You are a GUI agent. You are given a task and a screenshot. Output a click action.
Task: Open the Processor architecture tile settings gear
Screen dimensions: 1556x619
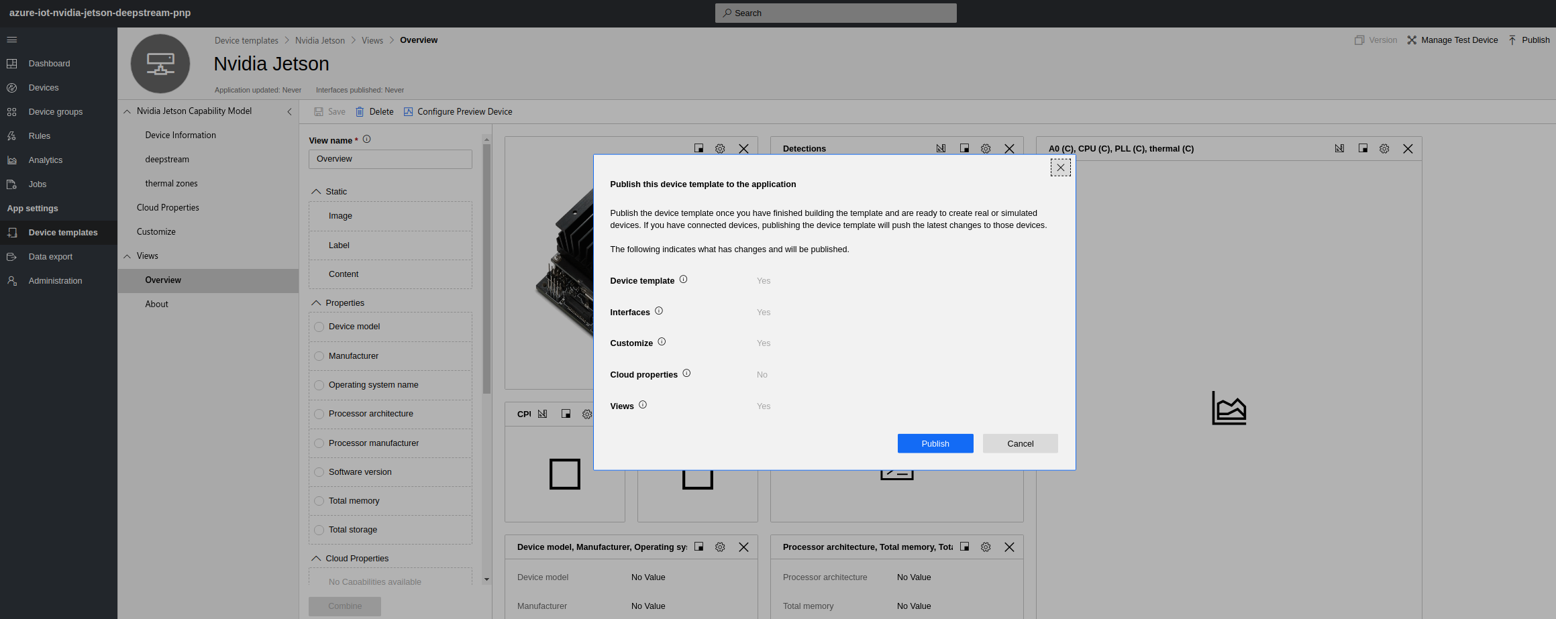986,547
